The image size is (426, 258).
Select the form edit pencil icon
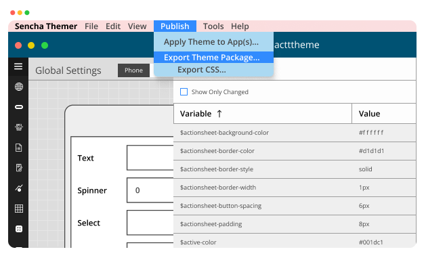click(19, 168)
